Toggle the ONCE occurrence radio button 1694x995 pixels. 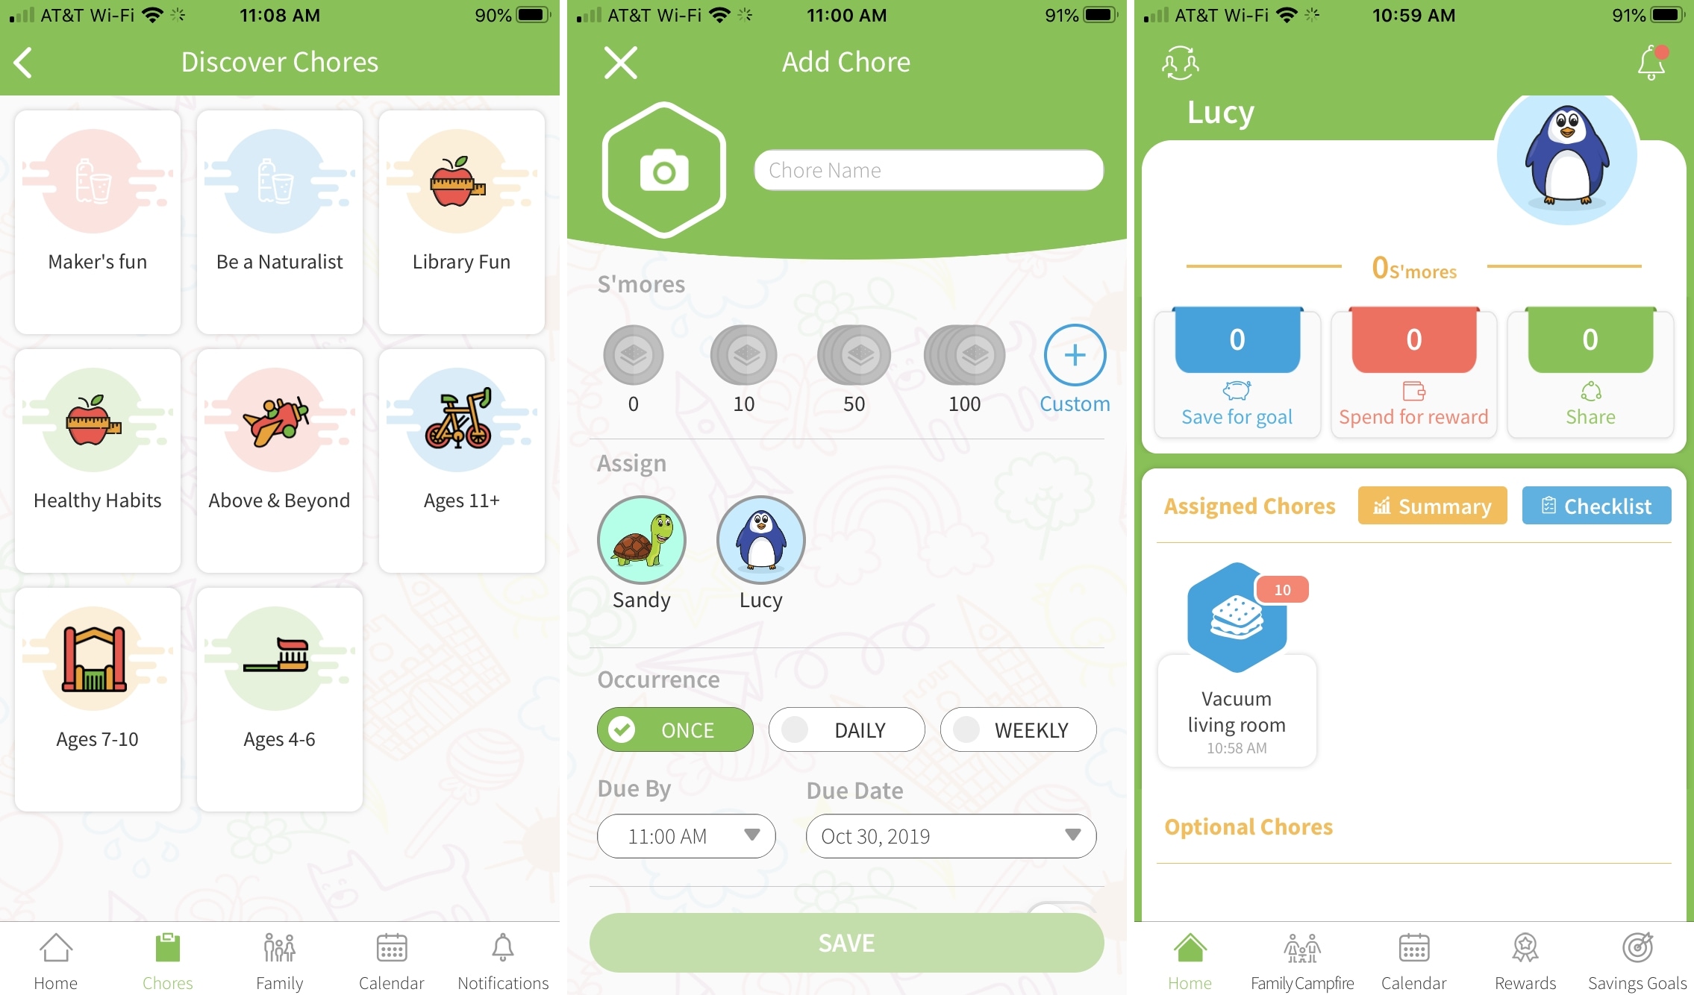[x=675, y=729]
